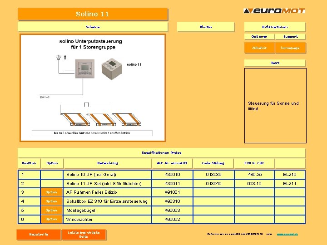Select 'Montagebügel' cell

tap(107, 210)
